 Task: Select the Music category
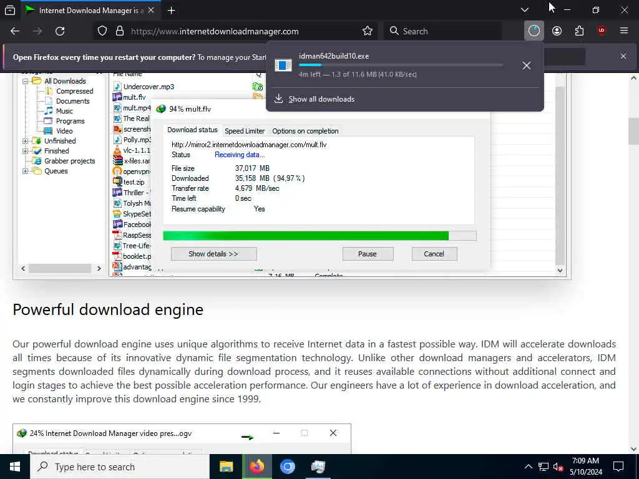(x=64, y=111)
